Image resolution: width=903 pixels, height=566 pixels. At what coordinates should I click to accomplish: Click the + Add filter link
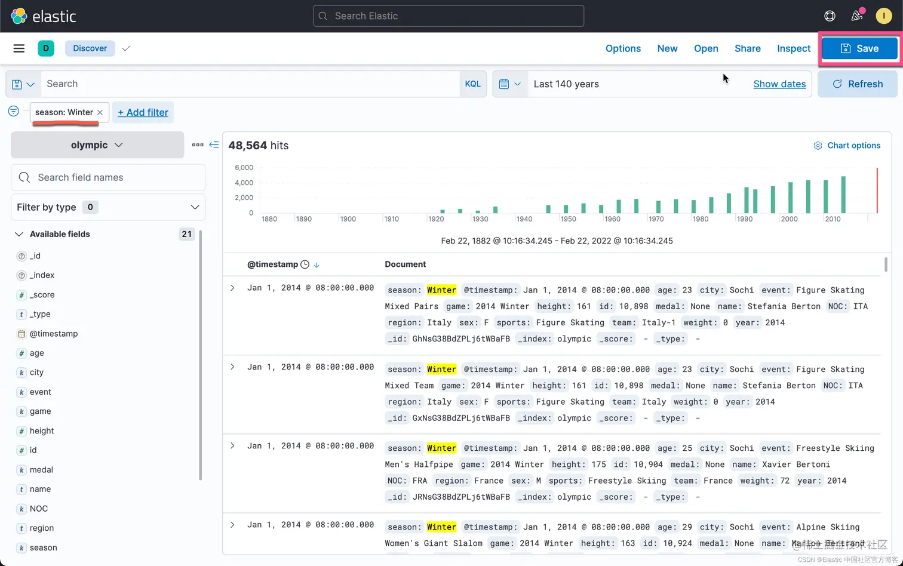click(143, 112)
